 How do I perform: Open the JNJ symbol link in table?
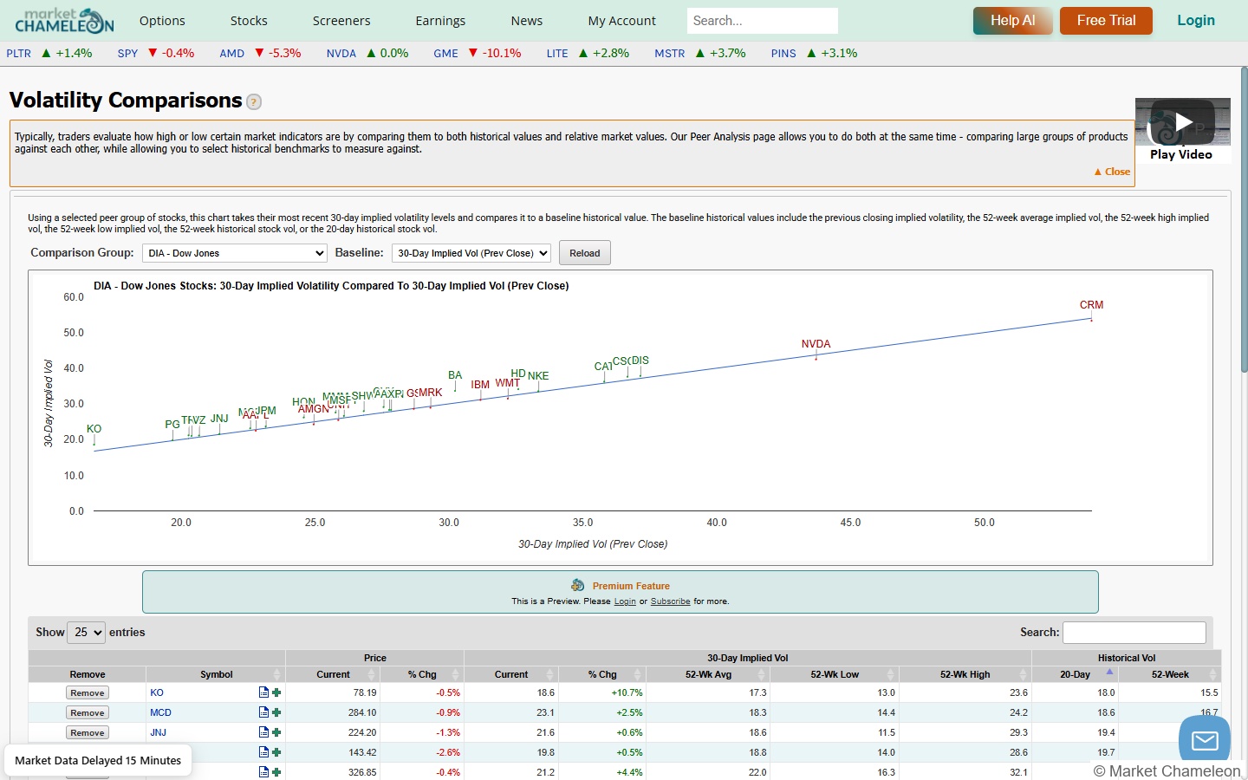click(158, 732)
